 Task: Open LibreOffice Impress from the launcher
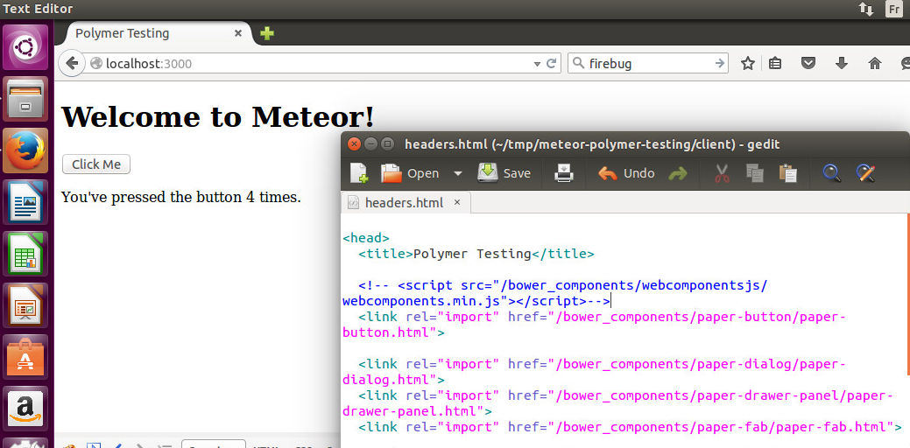[x=25, y=304]
